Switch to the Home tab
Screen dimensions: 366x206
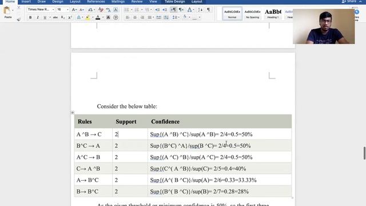10,2
